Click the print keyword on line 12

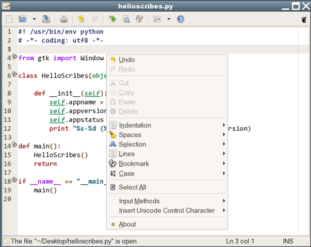(59, 129)
